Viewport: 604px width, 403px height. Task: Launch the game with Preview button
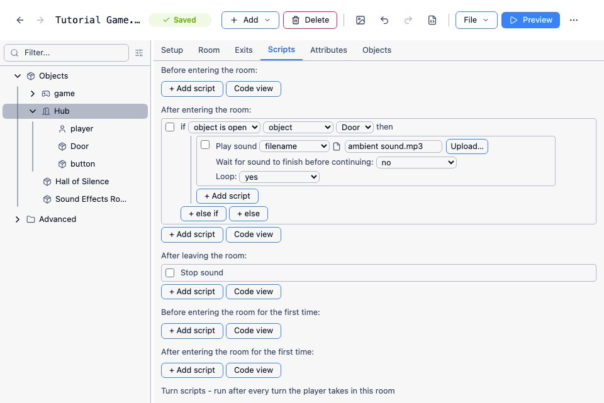click(x=530, y=20)
